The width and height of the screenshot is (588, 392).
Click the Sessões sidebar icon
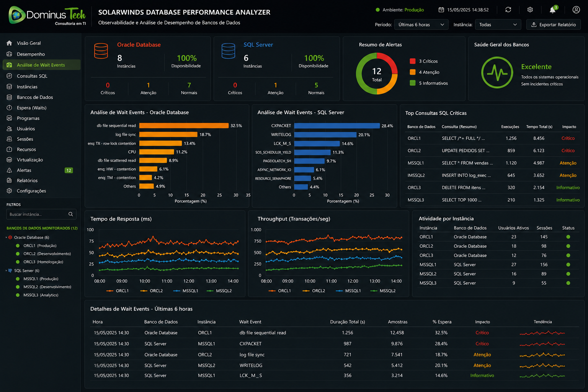coord(9,139)
